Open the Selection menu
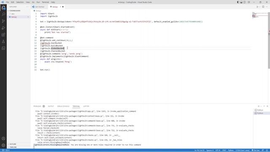This screenshot has width=270, height=152. tap(20, 2)
